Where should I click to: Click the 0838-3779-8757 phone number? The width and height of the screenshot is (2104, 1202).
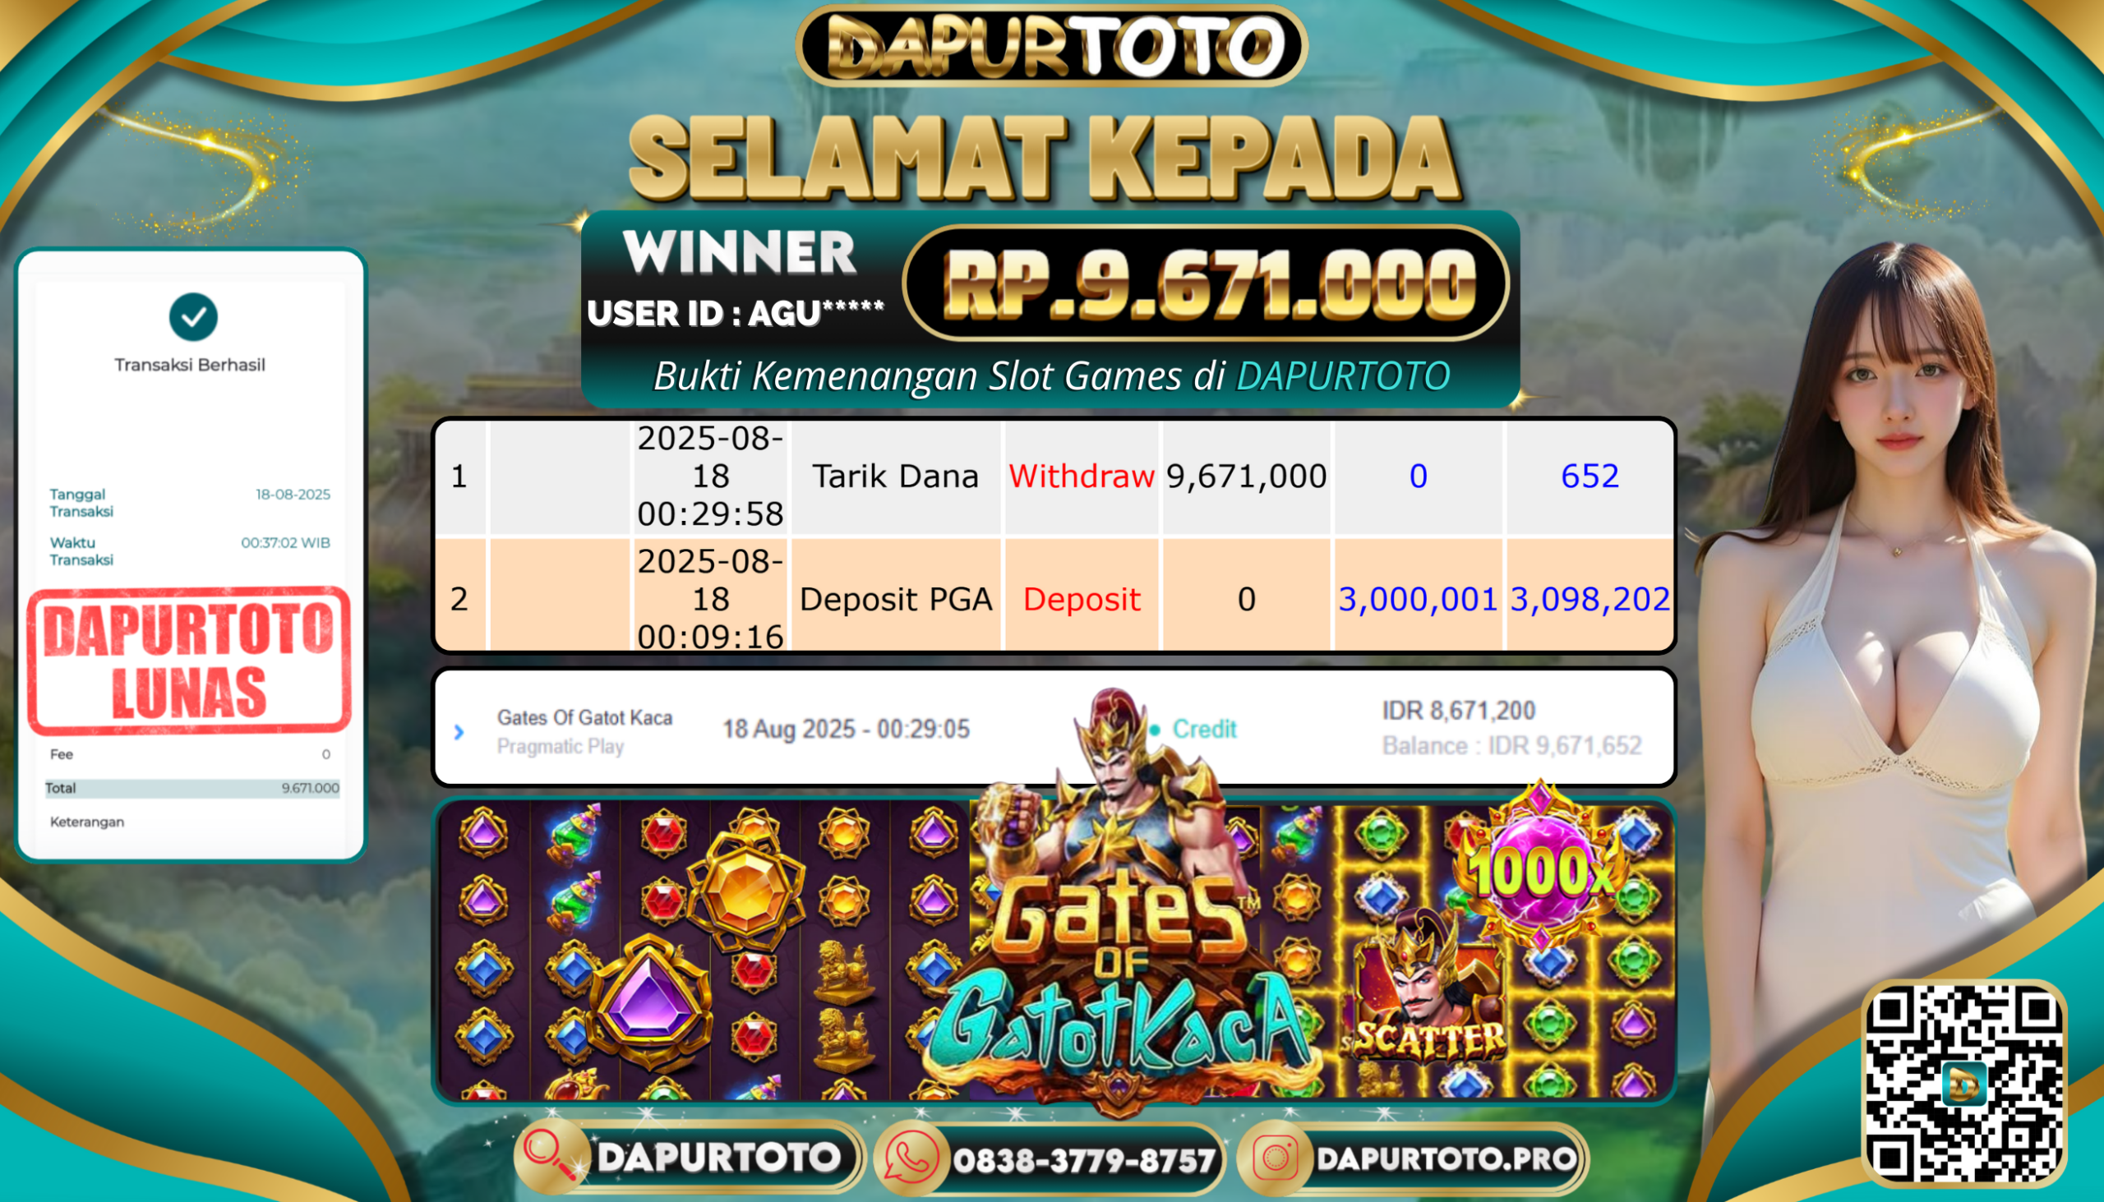pyautogui.click(x=1084, y=1161)
